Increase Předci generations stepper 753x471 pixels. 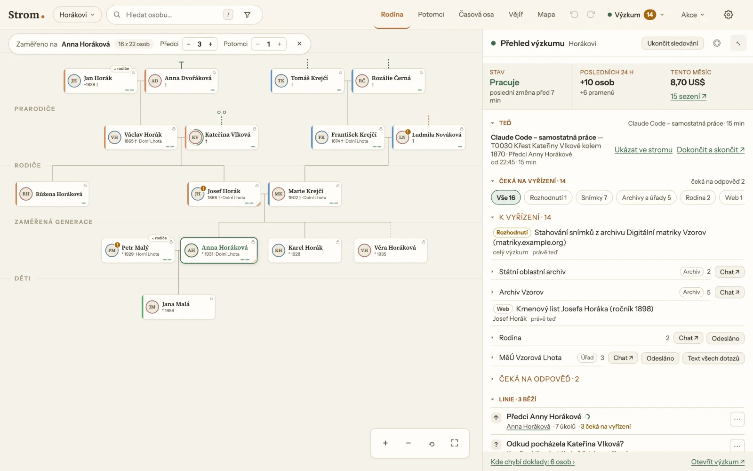210,44
